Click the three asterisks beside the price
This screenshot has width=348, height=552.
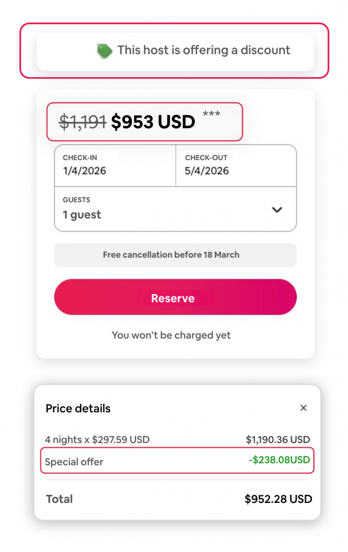pyautogui.click(x=211, y=114)
